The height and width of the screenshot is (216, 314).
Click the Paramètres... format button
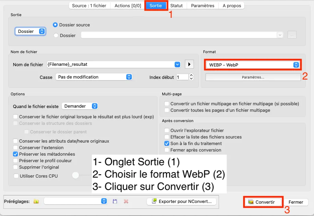pyautogui.click(x=253, y=77)
